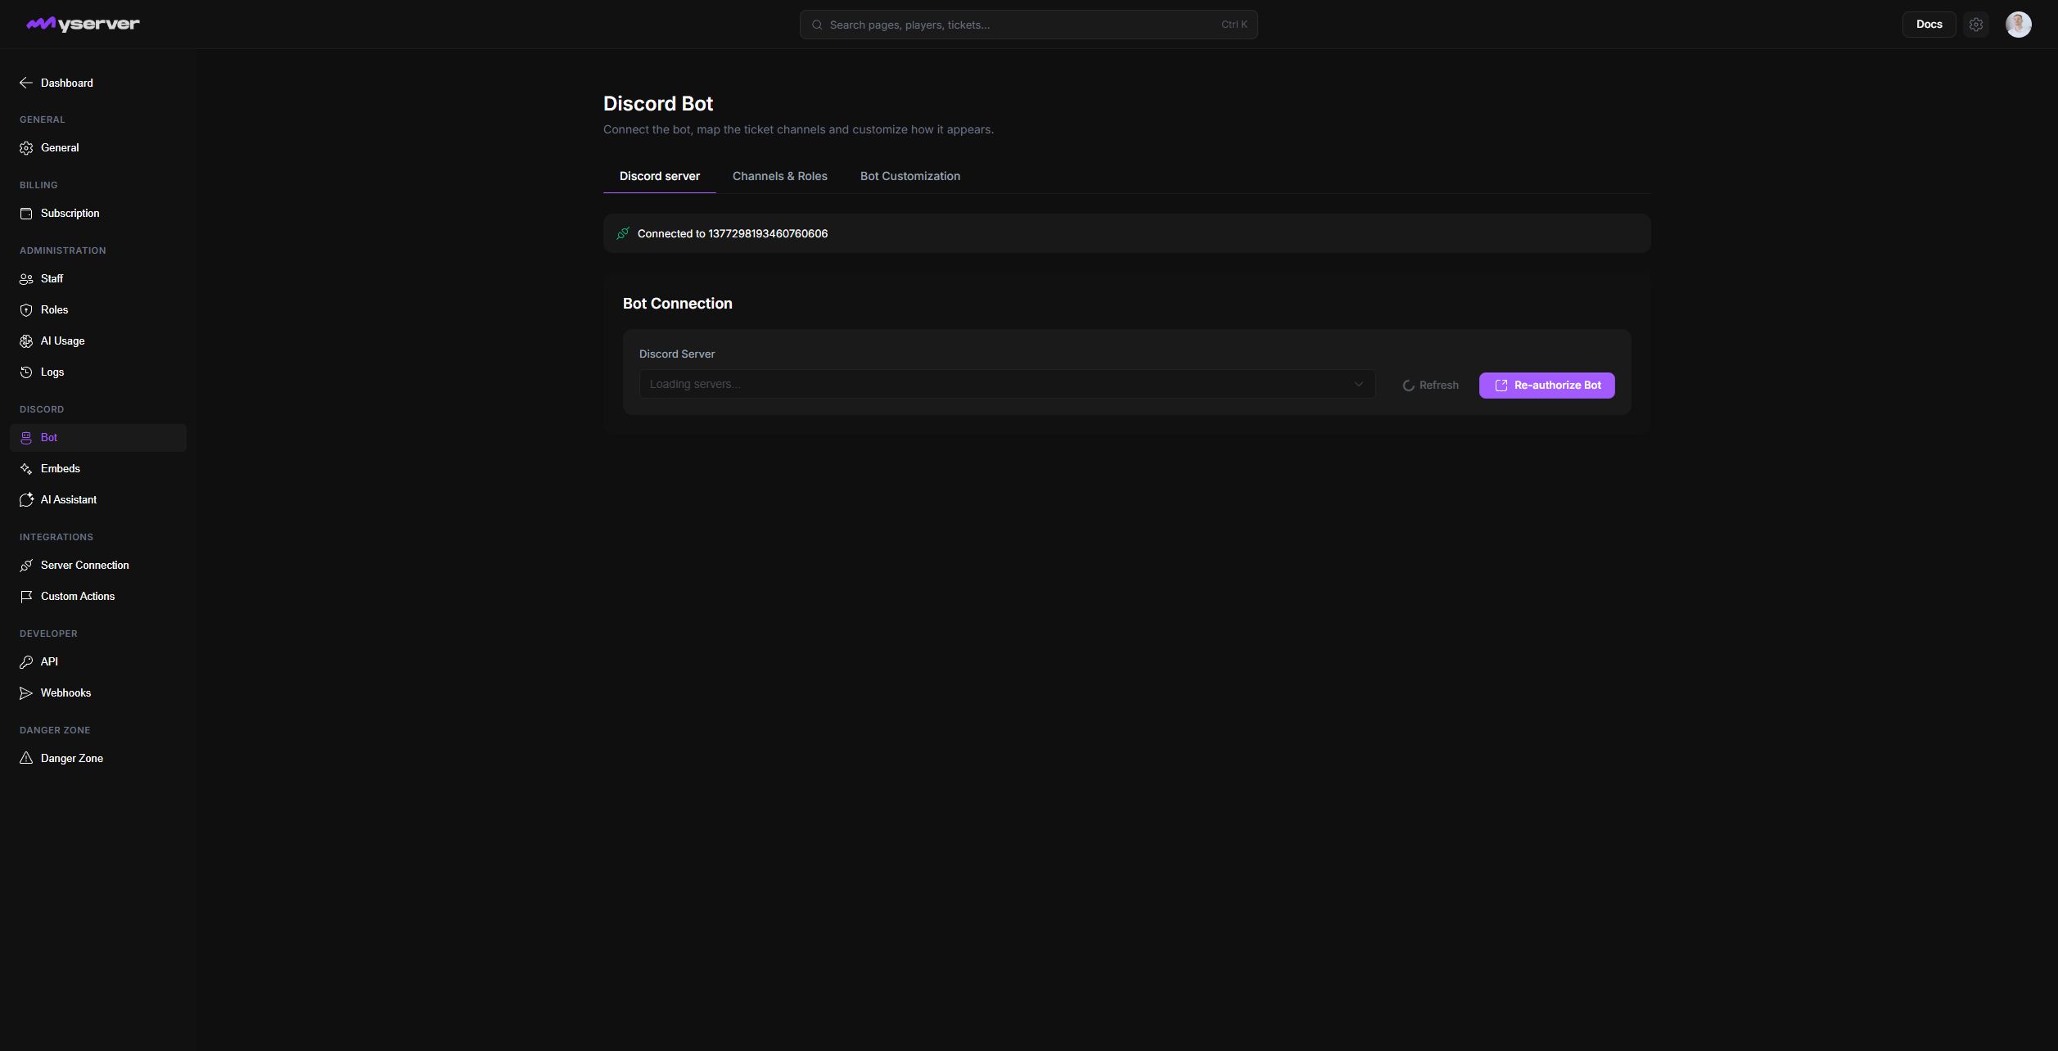The image size is (2058, 1051).
Task: Click the Connected to 1377298193460760606 status text
Action: 733,234
